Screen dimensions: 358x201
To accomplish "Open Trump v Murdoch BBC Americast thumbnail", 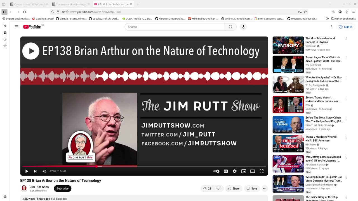I will (x=288, y=143).
